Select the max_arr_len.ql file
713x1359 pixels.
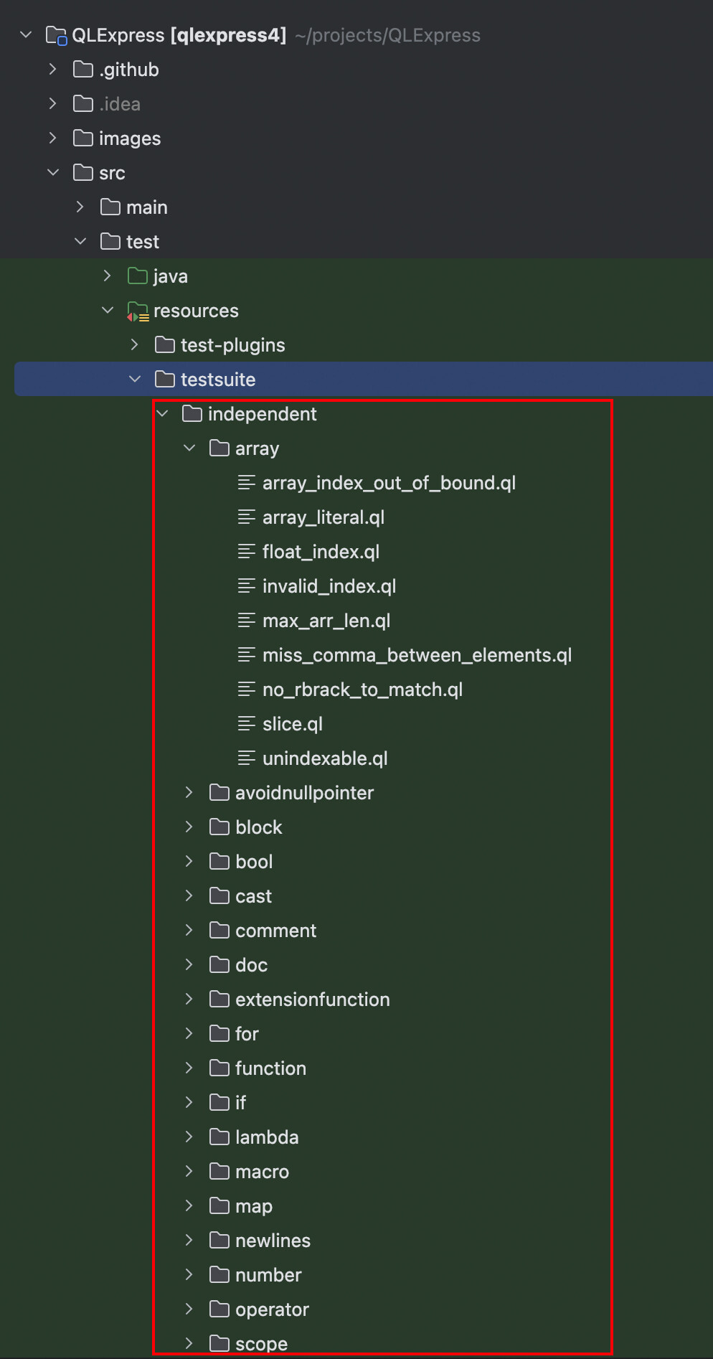coord(326,621)
